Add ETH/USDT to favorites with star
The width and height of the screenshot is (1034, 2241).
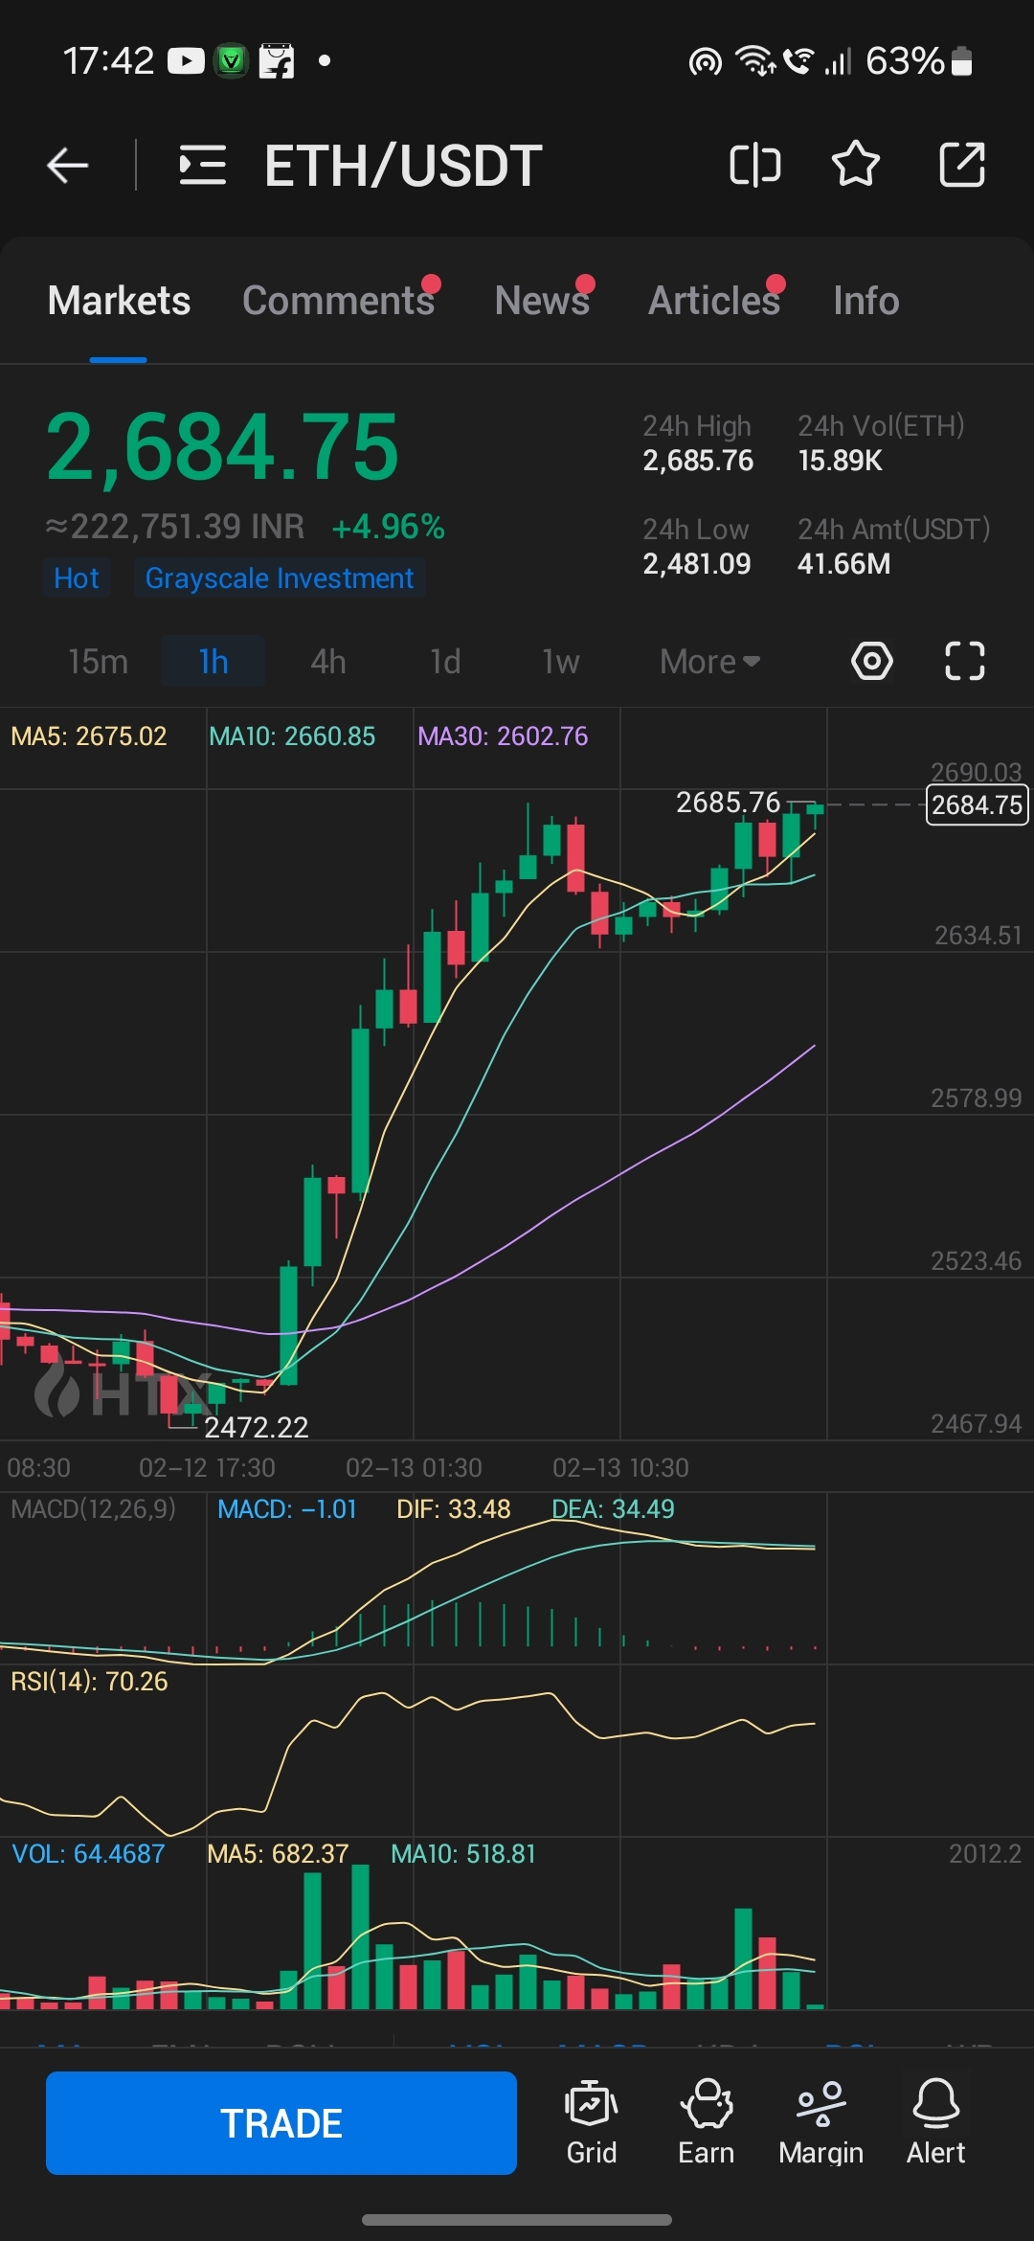pos(855,165)
